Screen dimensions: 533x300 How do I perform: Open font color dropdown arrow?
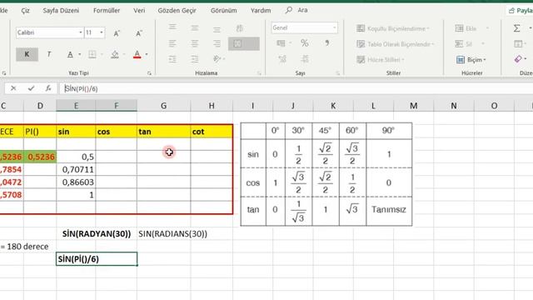pos(147,54)
